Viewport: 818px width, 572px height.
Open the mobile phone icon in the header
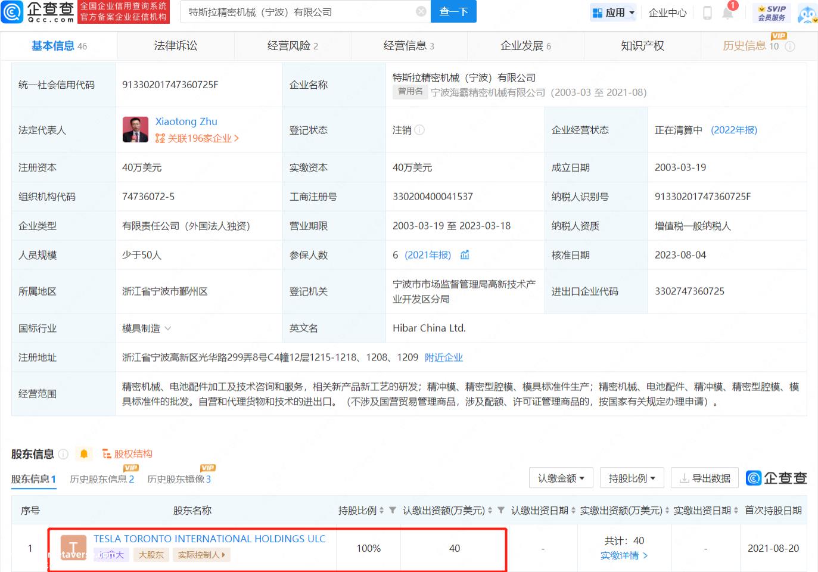tap(707, 13)
